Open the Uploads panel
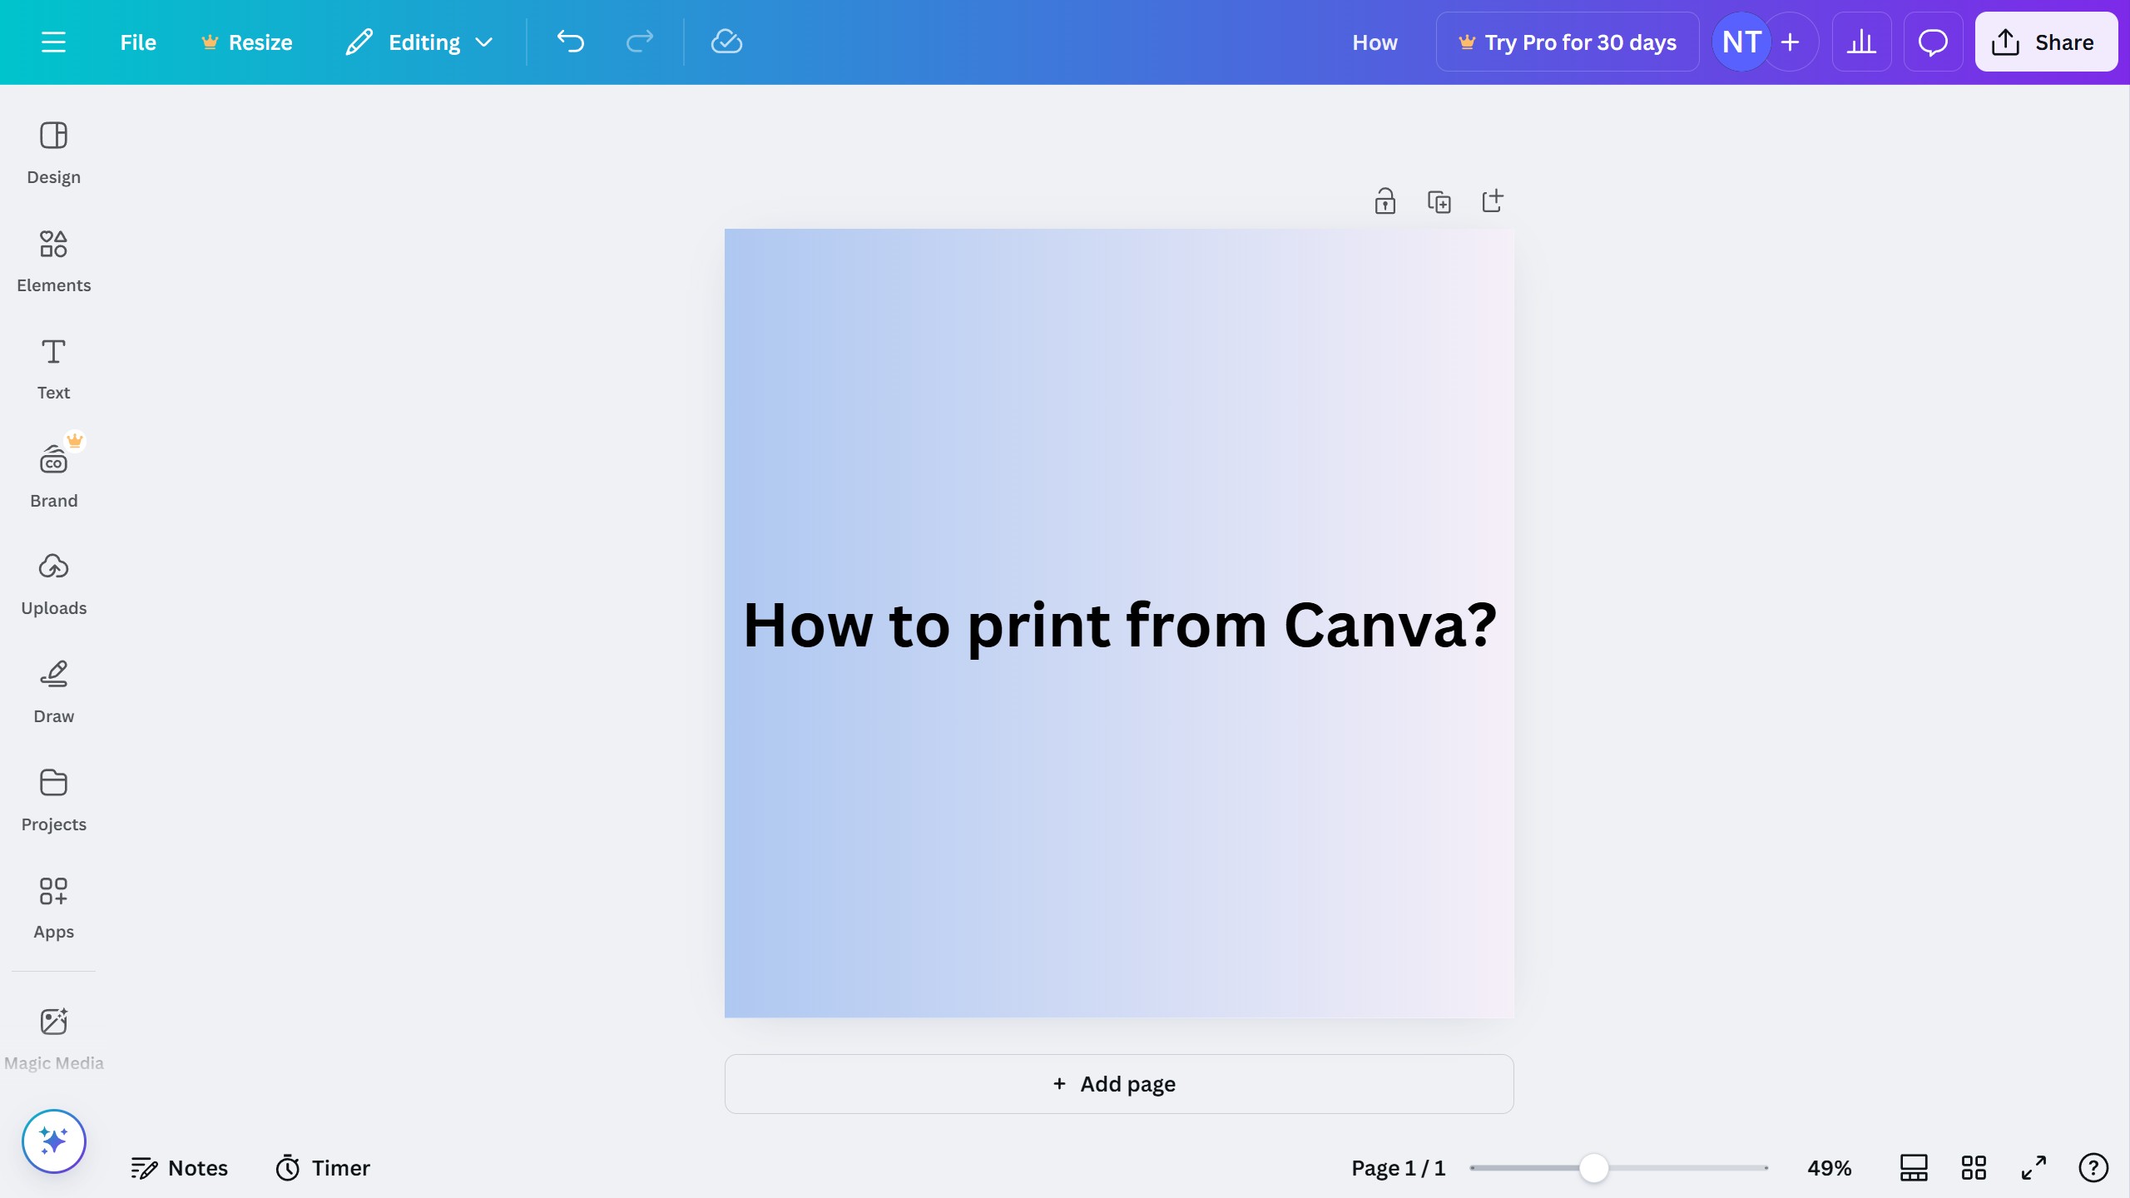Screen dimensions: 2130x1198 53,582
